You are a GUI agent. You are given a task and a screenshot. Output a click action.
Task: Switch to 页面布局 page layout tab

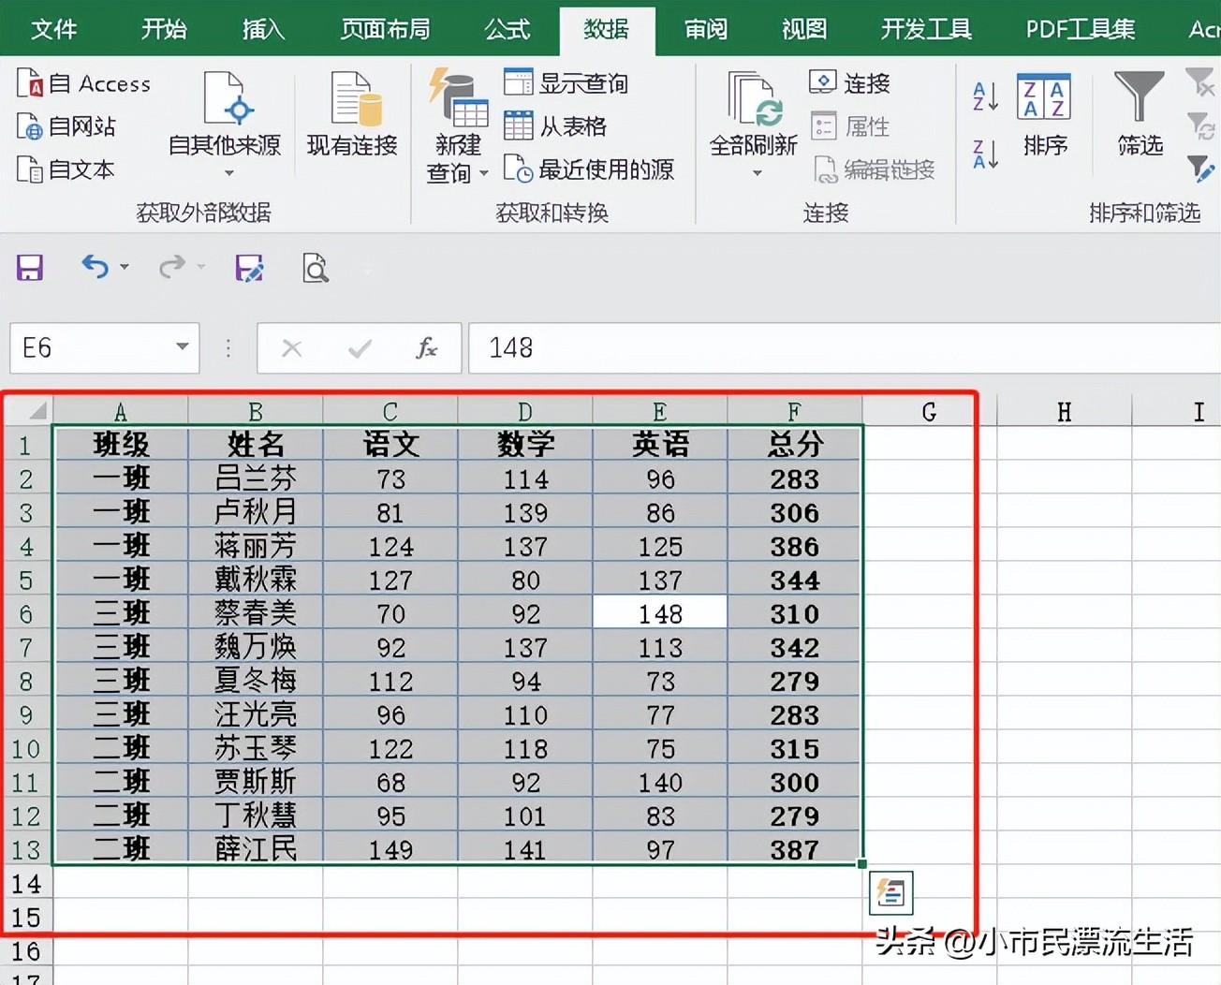coord(385,29)
